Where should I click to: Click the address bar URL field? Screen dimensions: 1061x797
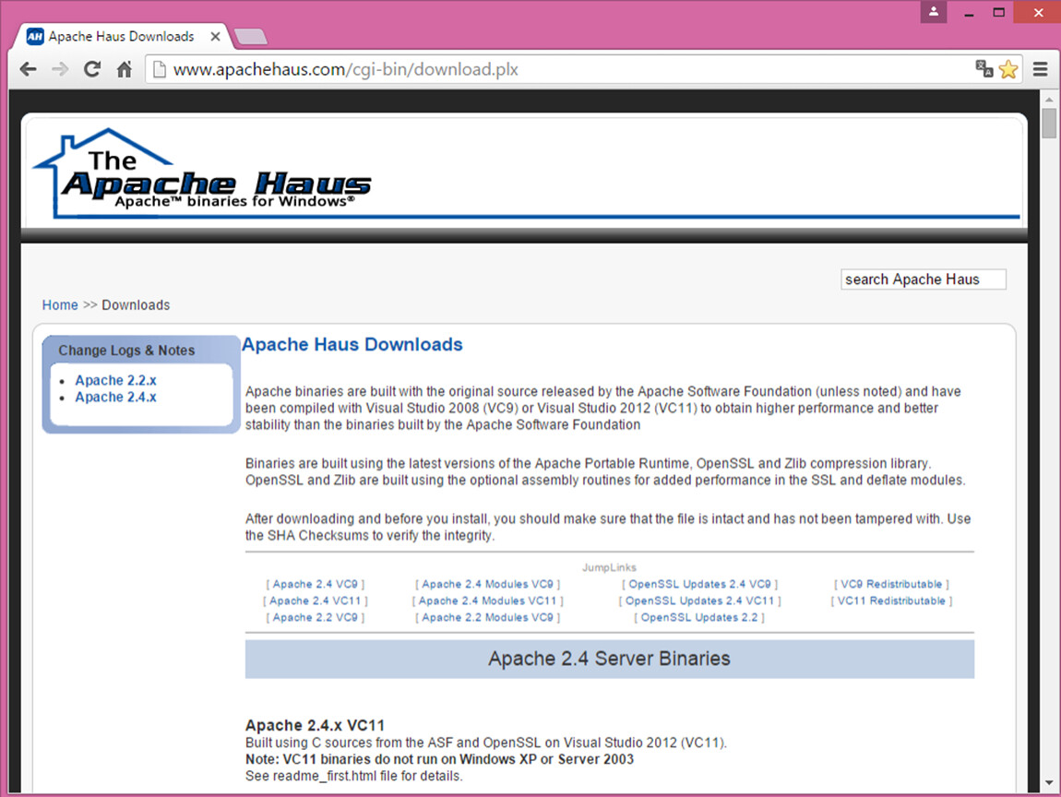(554, 69)
